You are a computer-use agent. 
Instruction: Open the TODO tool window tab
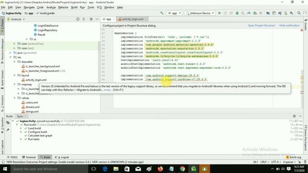tap(12, 157)
